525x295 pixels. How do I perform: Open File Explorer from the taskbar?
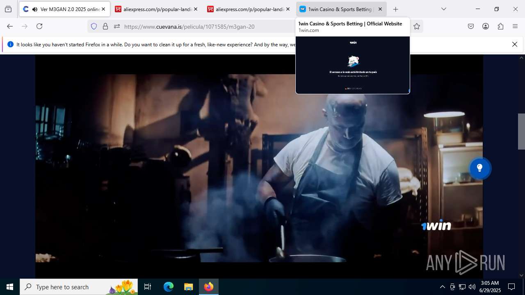coord(188,287)
